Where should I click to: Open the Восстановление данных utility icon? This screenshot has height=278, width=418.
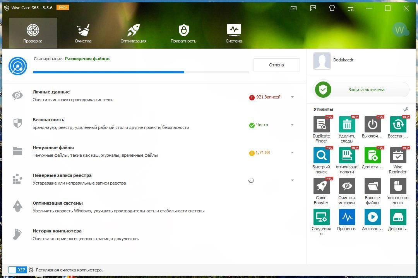coord(398,124)
